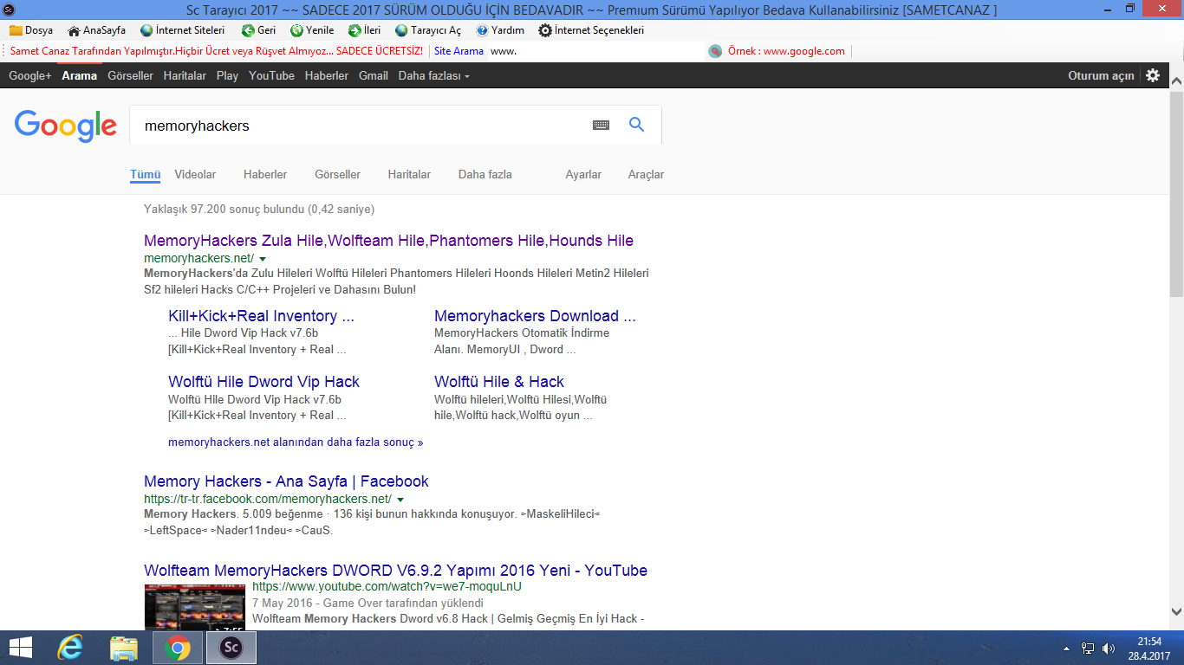Open the Dosya folder menu

point(31,30)
